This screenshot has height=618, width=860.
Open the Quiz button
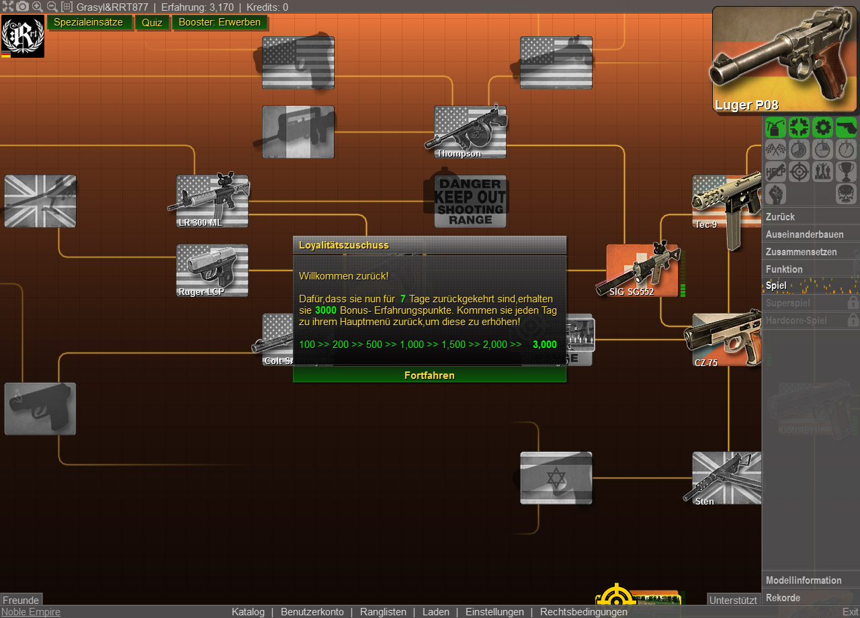[x=152, y=22]
